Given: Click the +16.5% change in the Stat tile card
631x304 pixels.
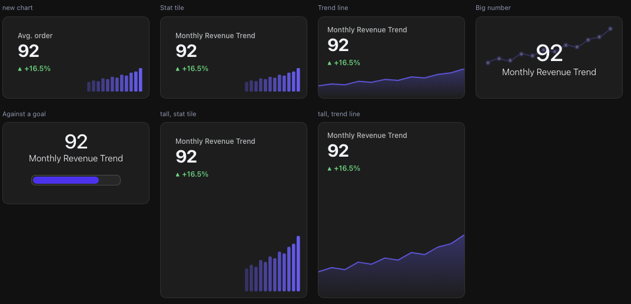Looking at the screenshot, I should (x=192, y=69).
